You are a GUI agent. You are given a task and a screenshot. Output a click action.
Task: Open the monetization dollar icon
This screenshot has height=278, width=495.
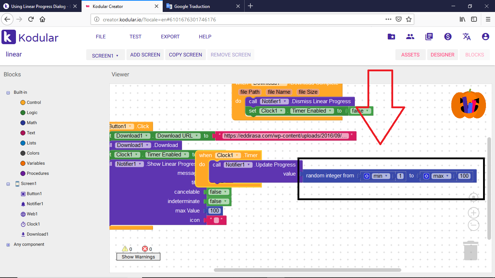[x=448, y=37]
